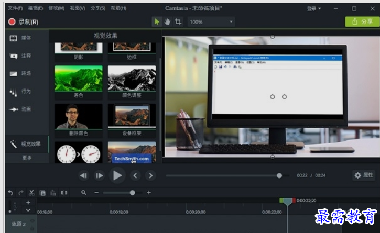This screenshot has height=233, width=380.
Task: Open the 分享(S) menu
Action: (x=98, y=8)
